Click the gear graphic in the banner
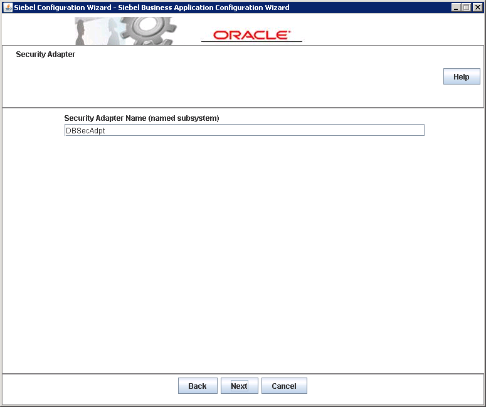This screenshot has width=486, height=407. tap(147, 30)
